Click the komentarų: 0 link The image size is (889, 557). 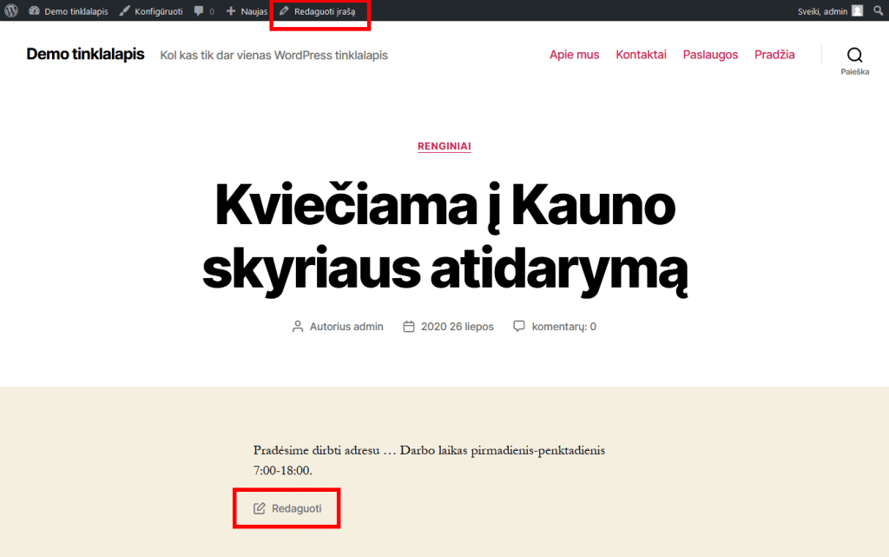pos(564,327)
